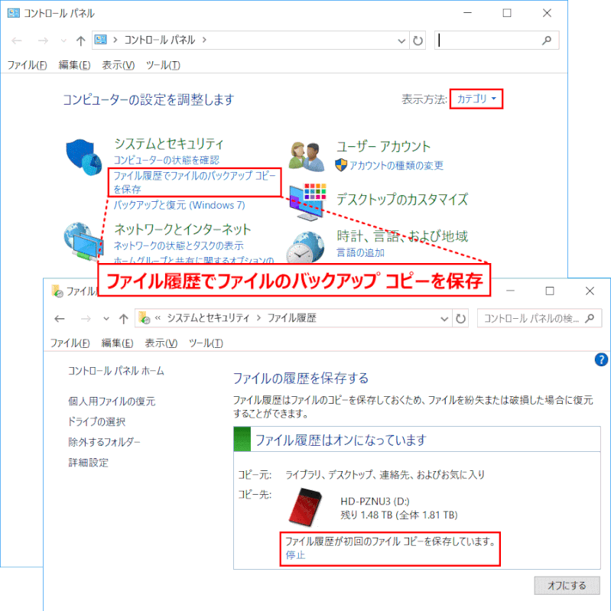Screen dimensions: 611x611
Task: Click the System and Security shield icon
Action: tap(84, 157)
